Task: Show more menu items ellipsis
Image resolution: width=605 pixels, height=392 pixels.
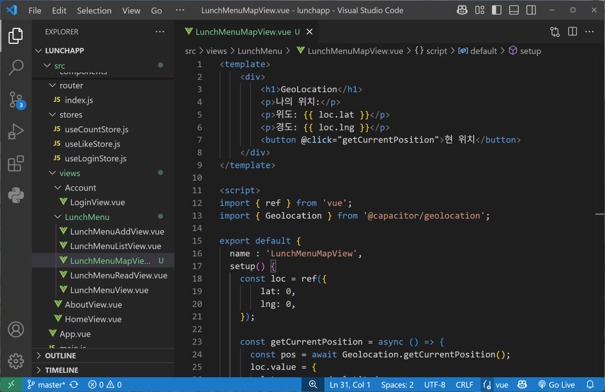Action: pyautogui.click(x=180, y=10)
